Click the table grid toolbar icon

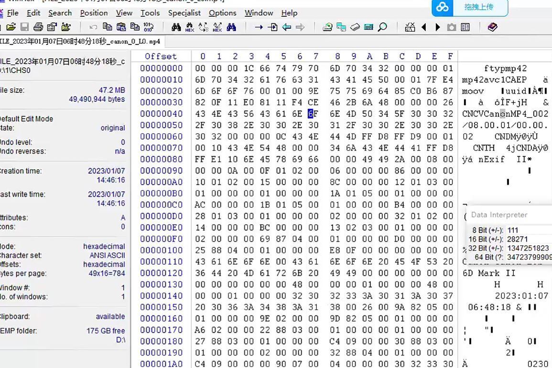coord(465,27)
